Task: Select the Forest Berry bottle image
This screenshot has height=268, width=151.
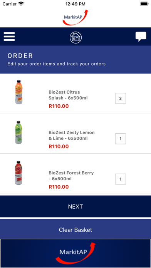Action: (x=18, y=173)
